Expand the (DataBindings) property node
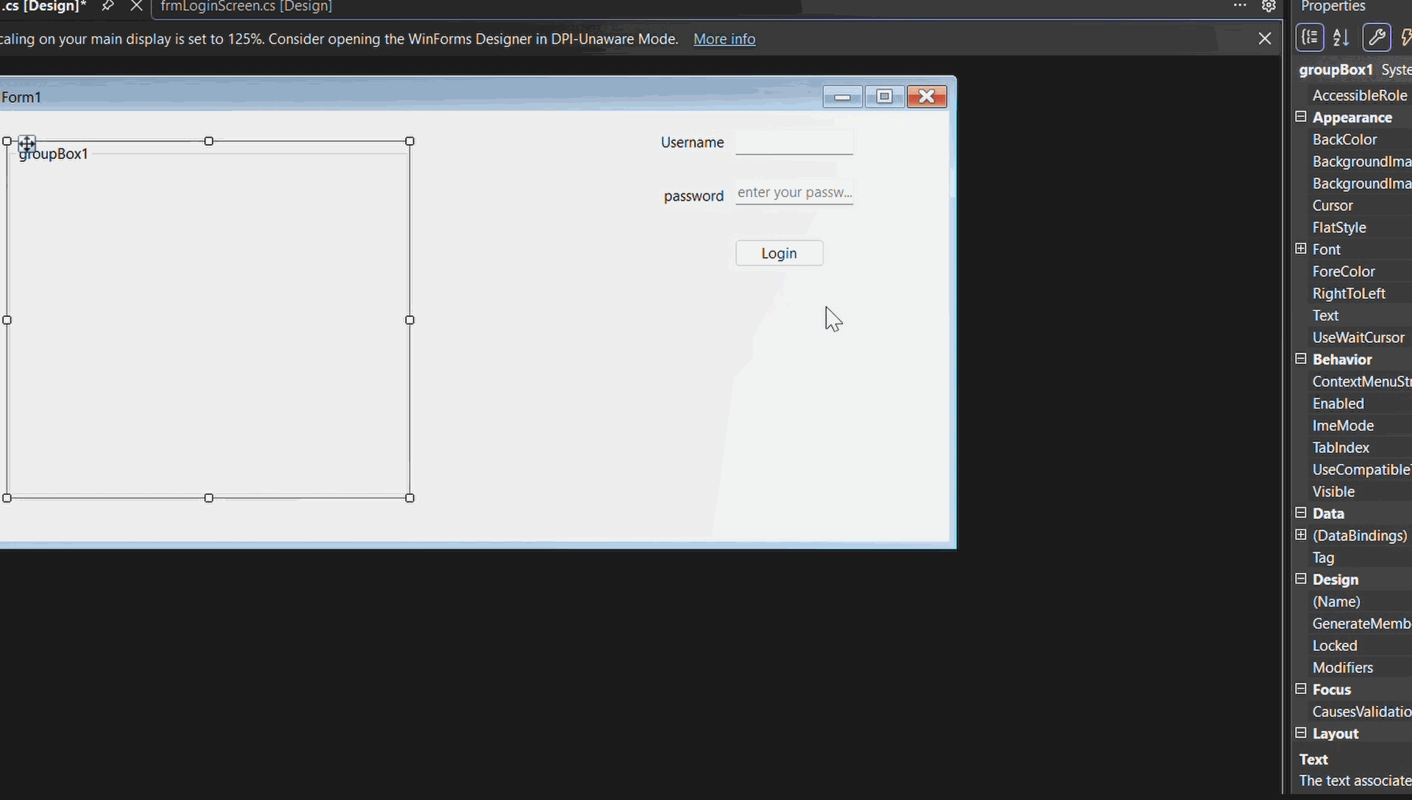Image resolution: width=1412 pixels, height=800 pixels. pos(1300,535)
